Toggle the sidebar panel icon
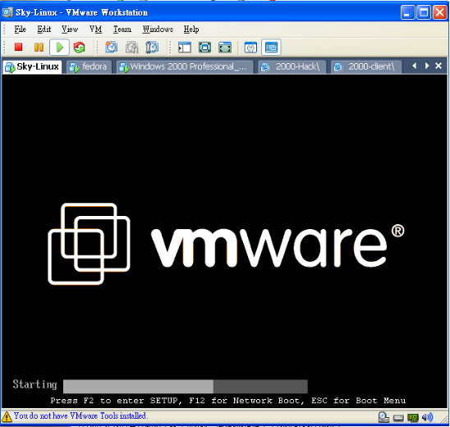450x427 pixels. pyautogui.click(x=185, y=48)
